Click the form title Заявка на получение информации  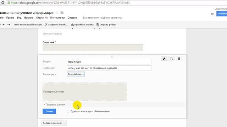tap(27, 13)
